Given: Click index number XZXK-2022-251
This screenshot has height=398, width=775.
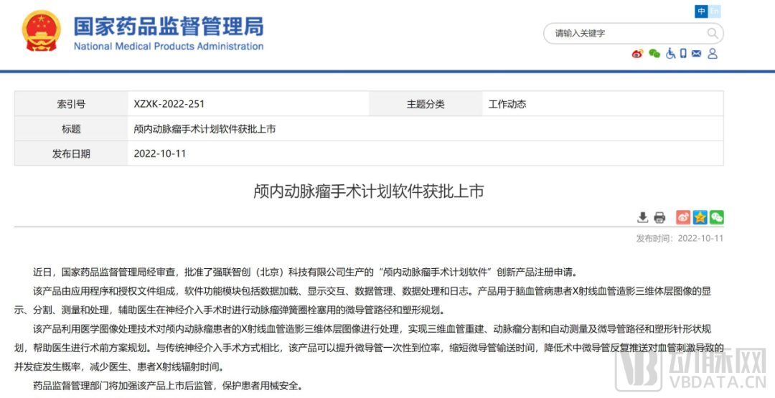Looking at the screenshot, I should click(169, 104).
